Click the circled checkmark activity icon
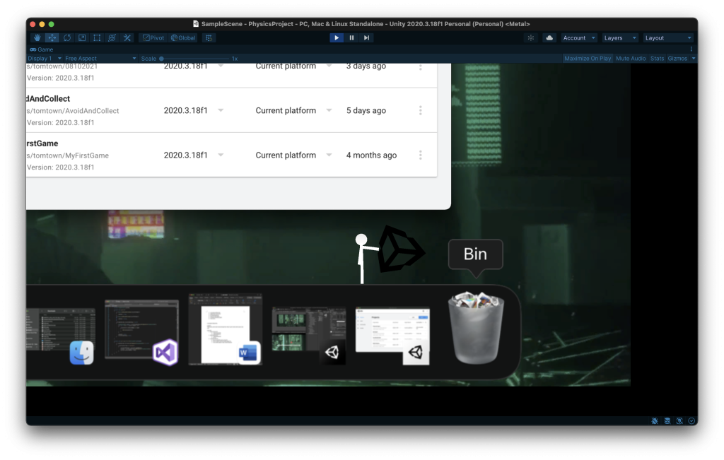This screenshot has height=460, width=724. [691, 420]
